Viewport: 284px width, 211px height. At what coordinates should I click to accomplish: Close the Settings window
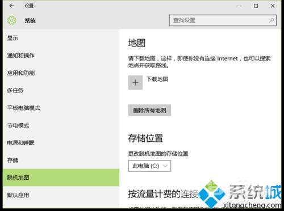pyautogui.click(x=273, y=6)
